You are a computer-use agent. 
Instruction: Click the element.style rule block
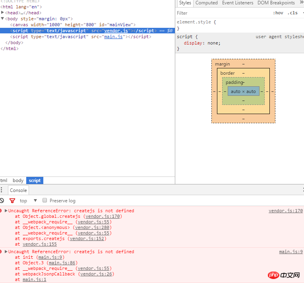(240, 25)
